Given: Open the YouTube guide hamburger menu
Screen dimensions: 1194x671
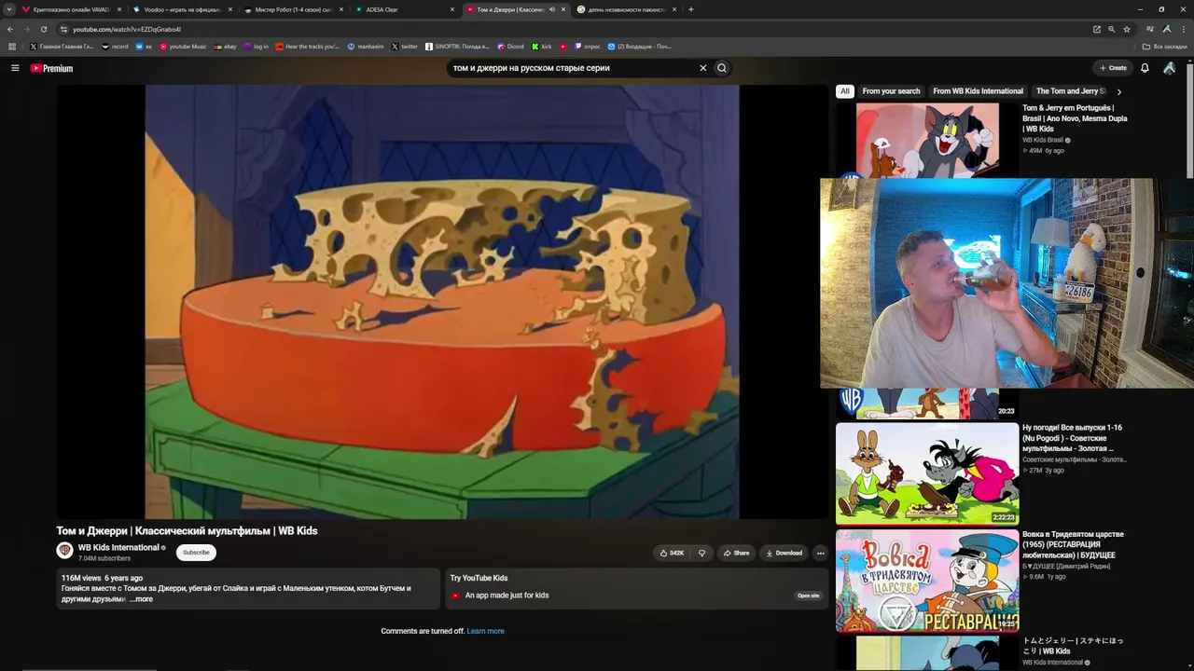Looking at the screenshot, I should (15, 68).
